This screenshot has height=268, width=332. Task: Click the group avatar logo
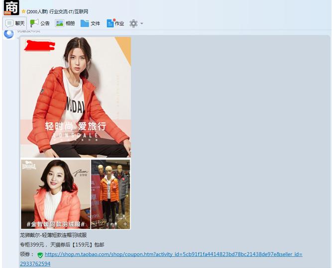(x=11, y=7)
